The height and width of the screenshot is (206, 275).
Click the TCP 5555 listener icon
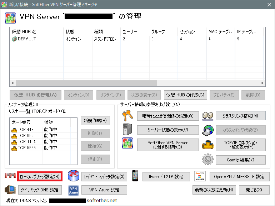coord(14,148)
